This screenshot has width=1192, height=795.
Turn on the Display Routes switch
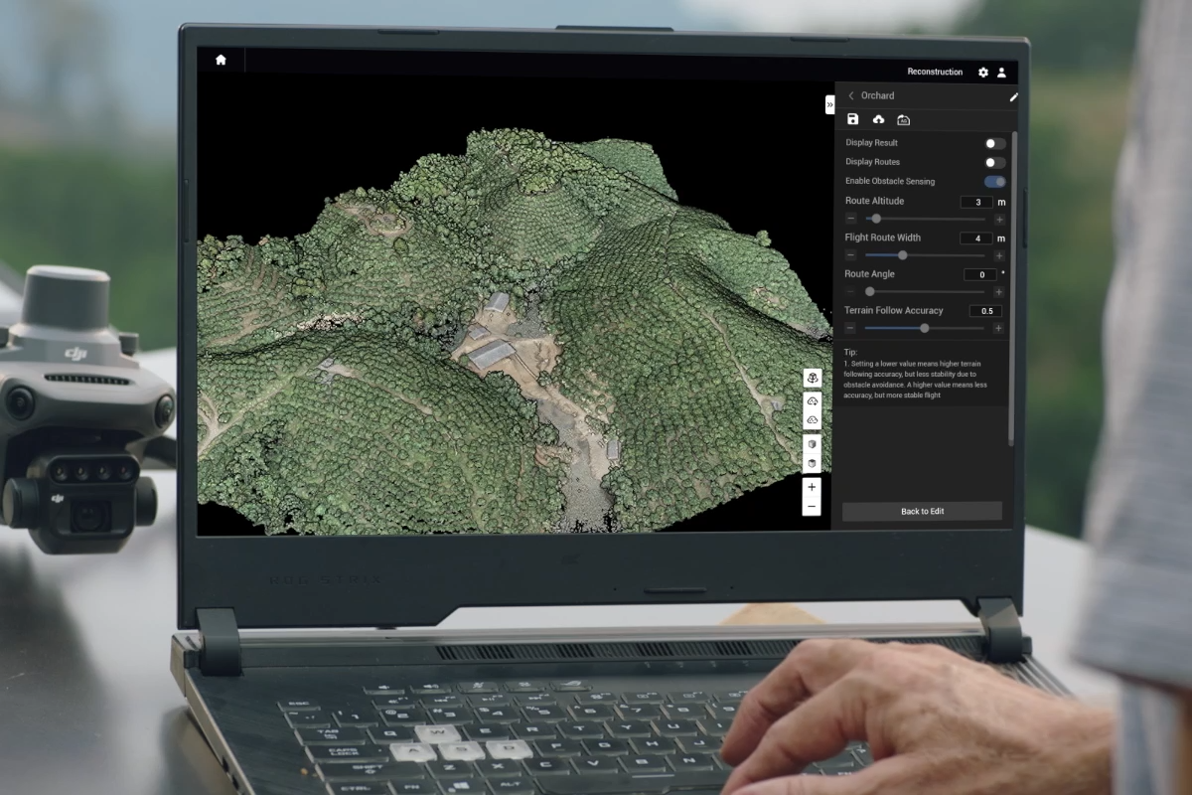[994, 163]
